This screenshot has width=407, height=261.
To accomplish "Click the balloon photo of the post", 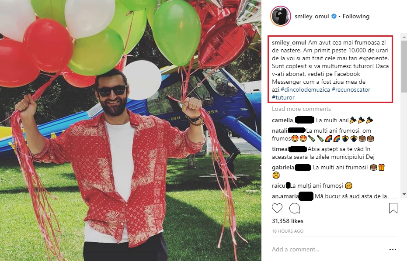I will coord(130,131).
